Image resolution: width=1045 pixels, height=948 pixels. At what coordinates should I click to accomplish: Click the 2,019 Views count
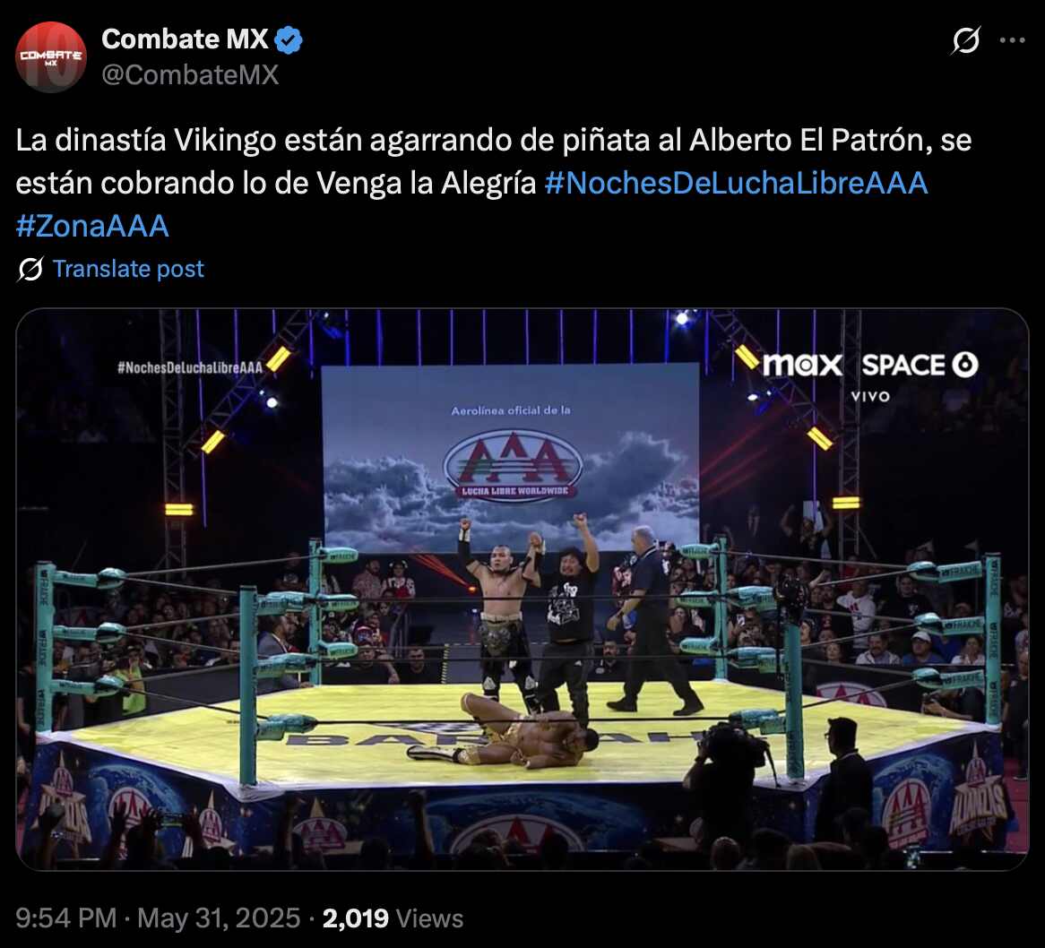coord(393,918)
